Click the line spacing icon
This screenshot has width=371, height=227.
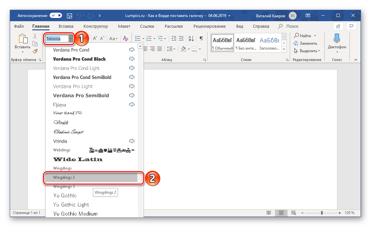(169, 49)
